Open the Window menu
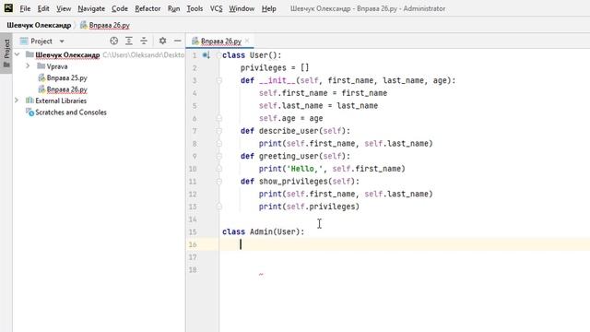 (242, 8)
